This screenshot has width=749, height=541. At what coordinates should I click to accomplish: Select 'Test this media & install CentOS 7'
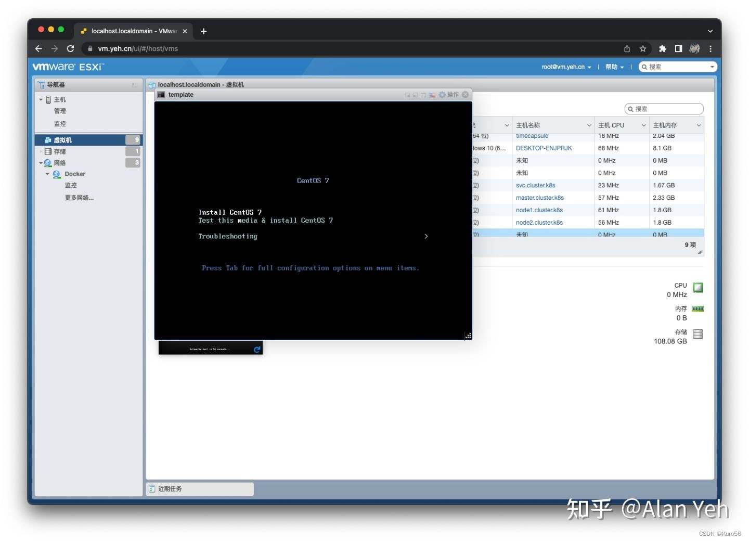(265, 221)
